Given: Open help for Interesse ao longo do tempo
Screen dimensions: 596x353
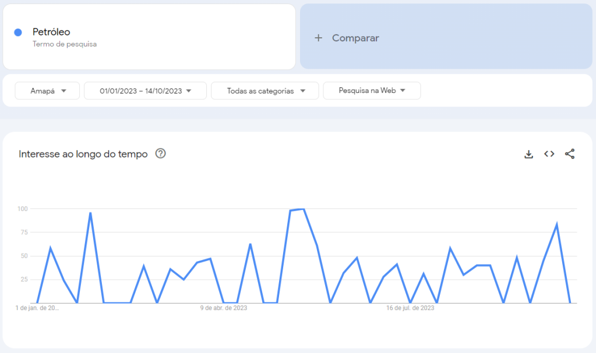Looking at the screenshot, I should coord(160,154).
